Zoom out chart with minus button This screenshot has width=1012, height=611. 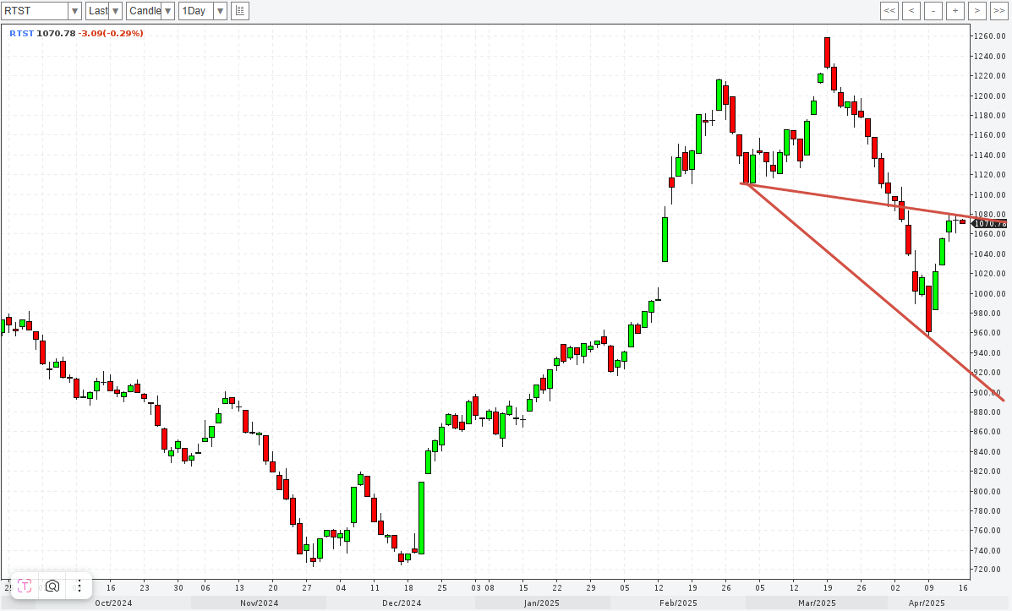click(933, 11)
